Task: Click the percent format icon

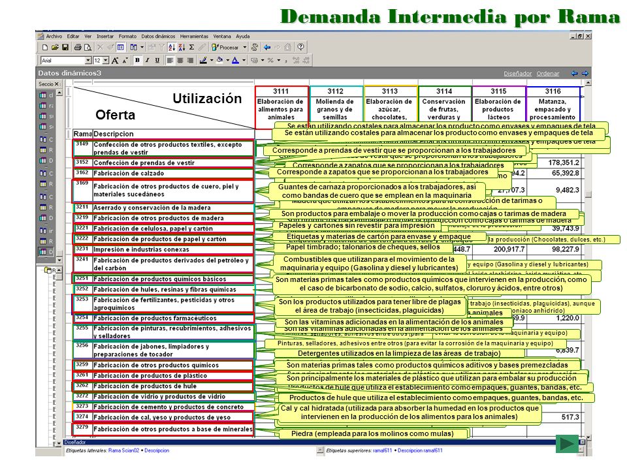Action: tap(270, 60)
